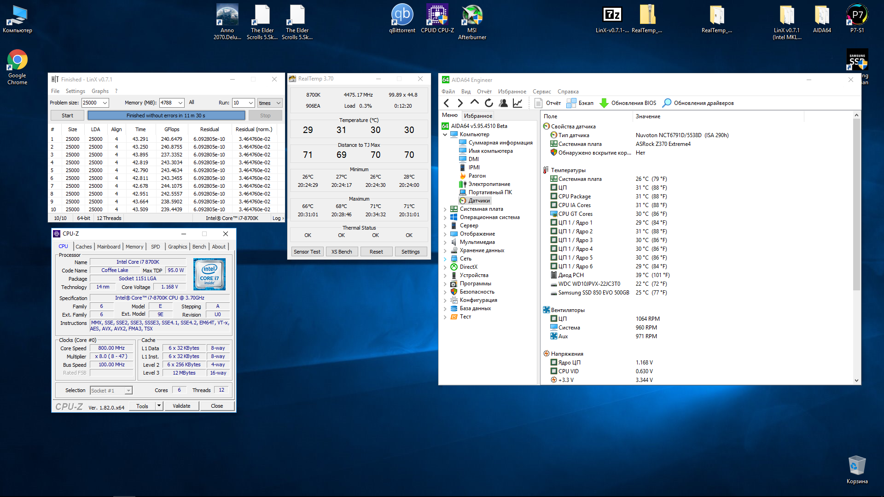Image resolution: width=884 pixels, height=497 pixels.
Task: Expand Системная плата tree node
Action: point(445,209)
